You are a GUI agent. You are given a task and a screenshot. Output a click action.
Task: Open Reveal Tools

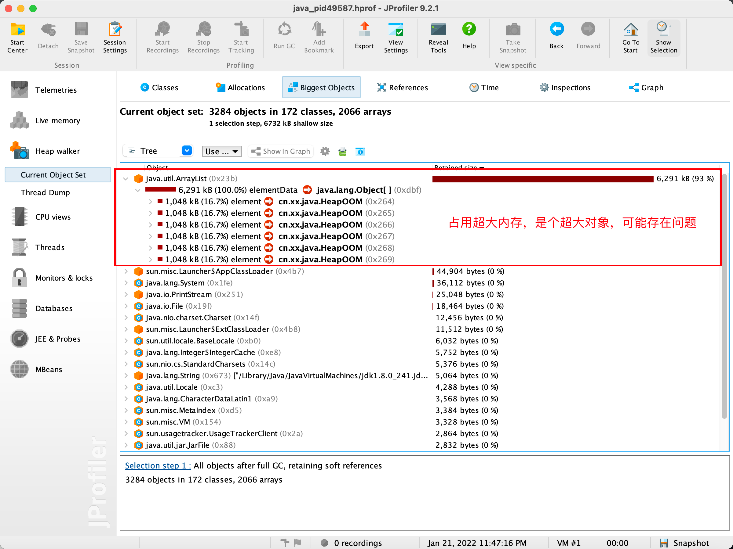[x=438, y=38]
